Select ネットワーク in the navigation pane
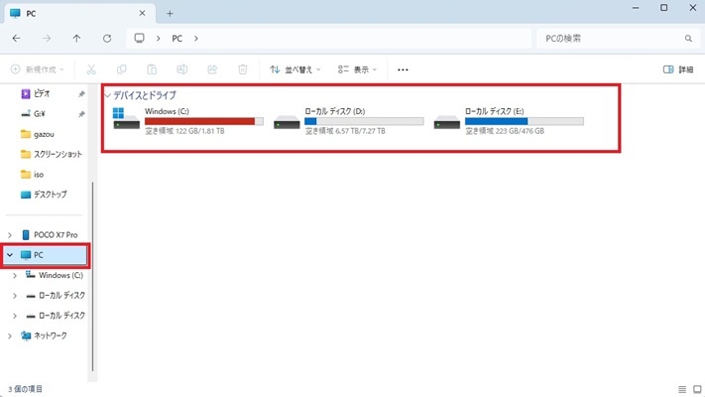Image resolution: width=705 pixels, height=397 pixels. point(50,335)
